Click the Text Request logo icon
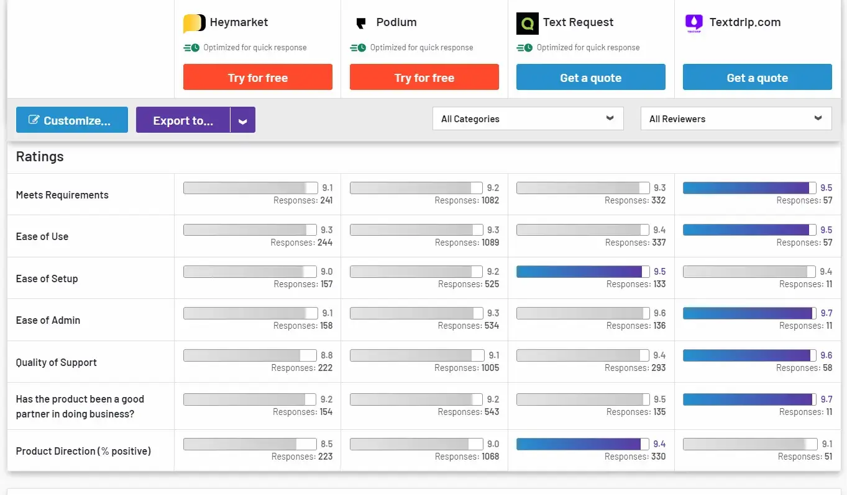The height and width of the screenshot is (495, 847). coord(528,22)
